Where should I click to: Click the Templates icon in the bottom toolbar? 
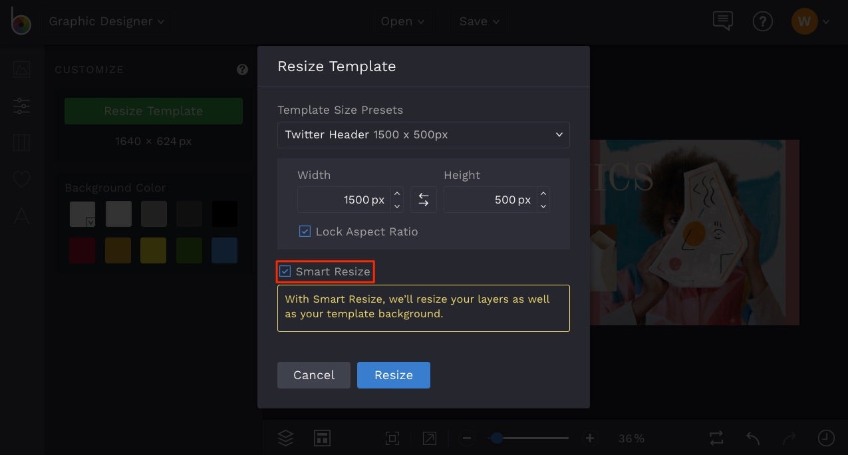(x=322, y=438)
